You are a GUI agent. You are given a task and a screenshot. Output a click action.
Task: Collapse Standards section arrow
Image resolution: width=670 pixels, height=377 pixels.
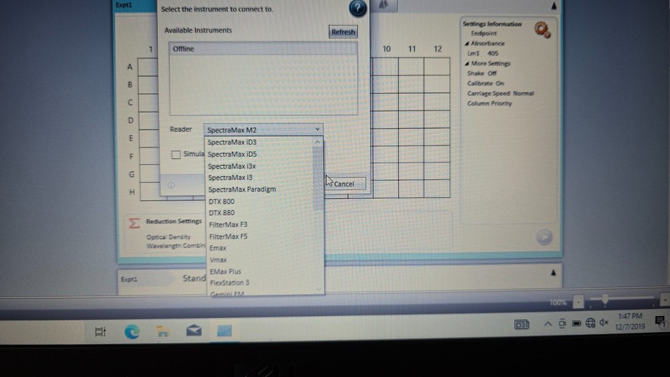pos(553,273)
